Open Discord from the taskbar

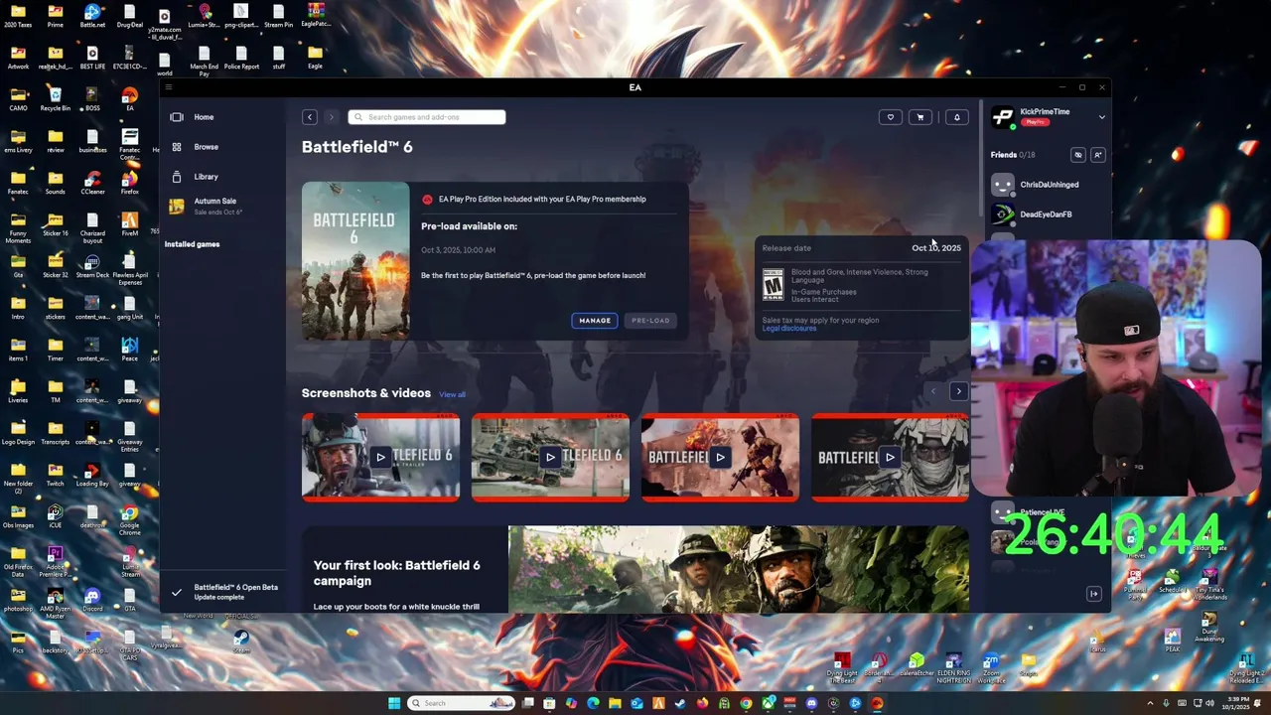click(811, 703)
